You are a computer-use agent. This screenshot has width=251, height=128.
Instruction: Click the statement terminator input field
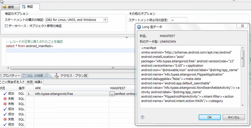click(179, 20)
